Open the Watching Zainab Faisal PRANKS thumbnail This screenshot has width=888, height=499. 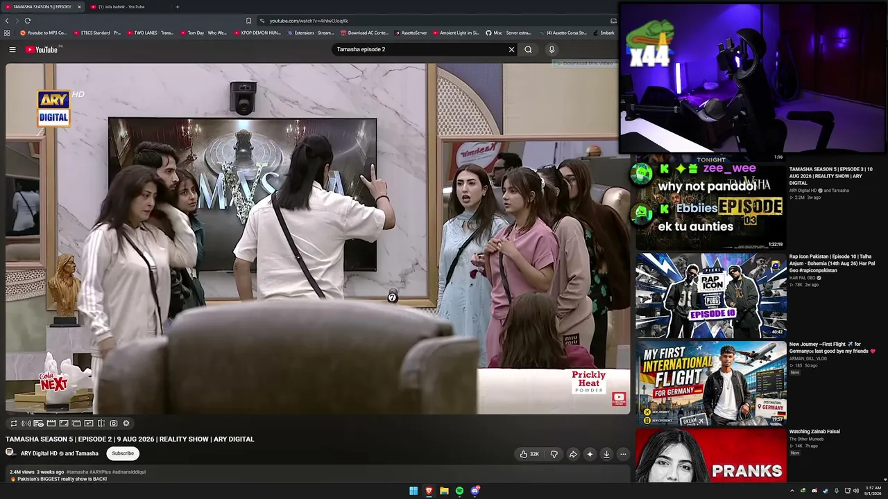click(x=710, y=455)
